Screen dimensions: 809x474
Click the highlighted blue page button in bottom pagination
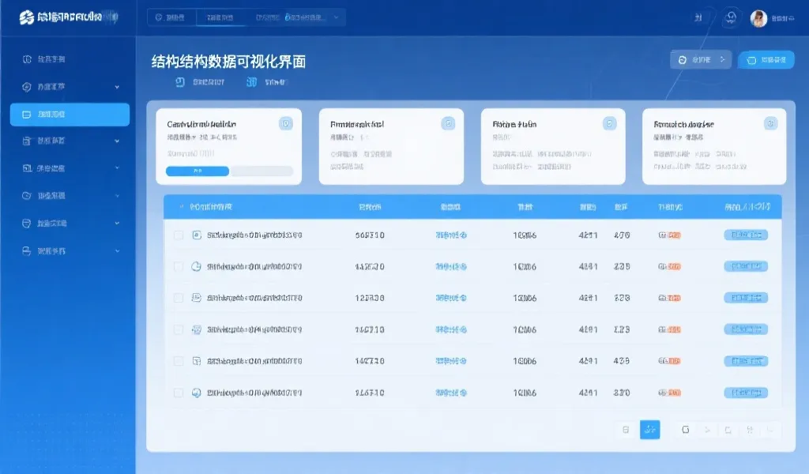coord(649,430)
